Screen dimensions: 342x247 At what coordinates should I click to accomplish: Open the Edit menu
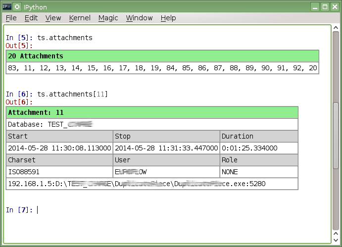(31, 18)
